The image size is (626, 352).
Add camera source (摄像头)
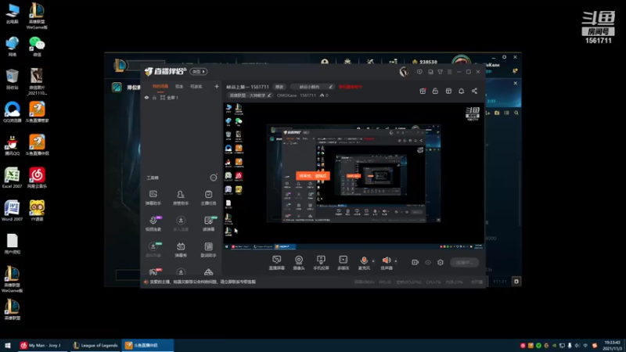point(299,263)
